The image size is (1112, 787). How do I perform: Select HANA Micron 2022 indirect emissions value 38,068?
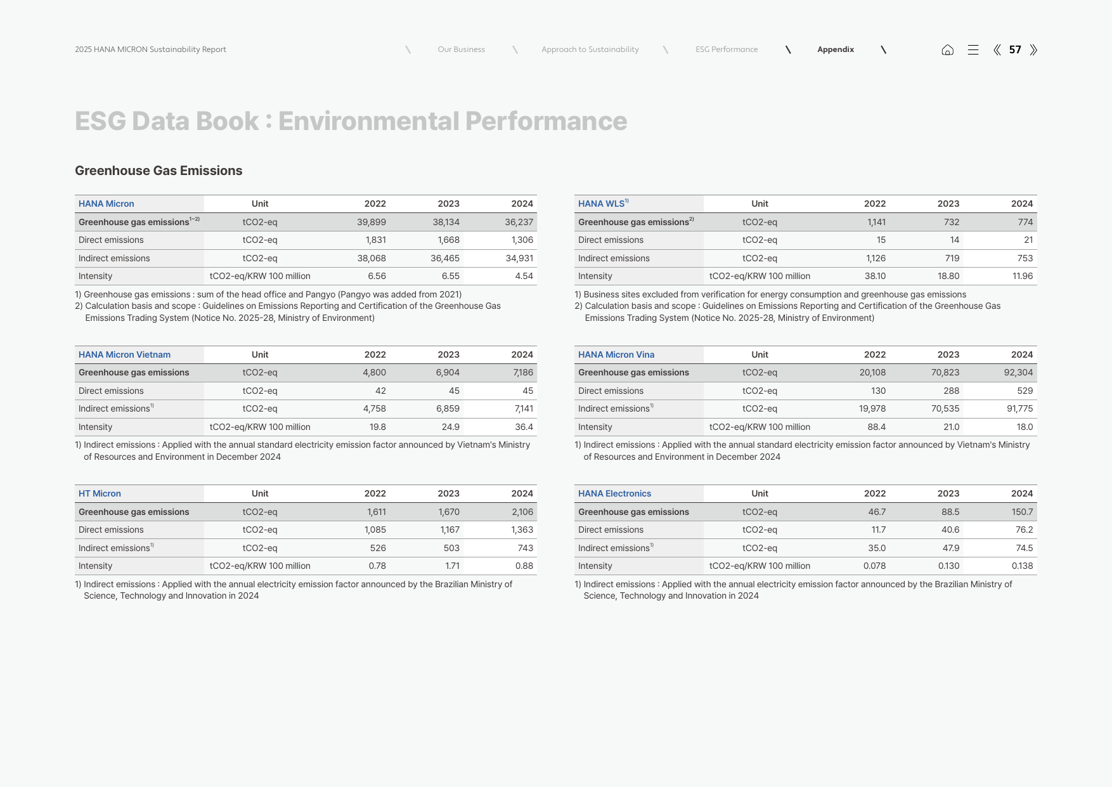(x=371, y=258)
